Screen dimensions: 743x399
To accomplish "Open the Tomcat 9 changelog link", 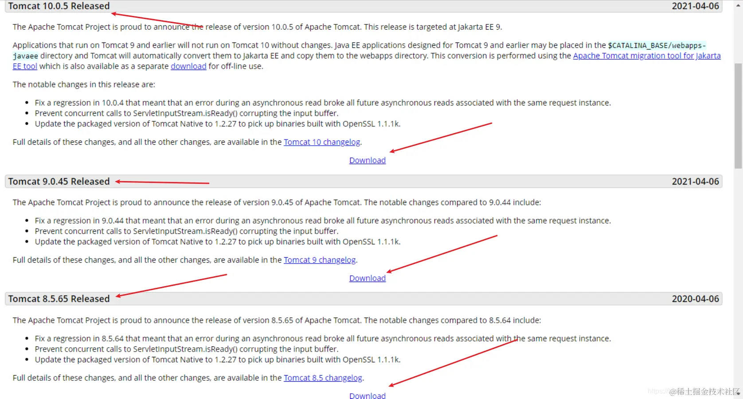I will [320, 260].
